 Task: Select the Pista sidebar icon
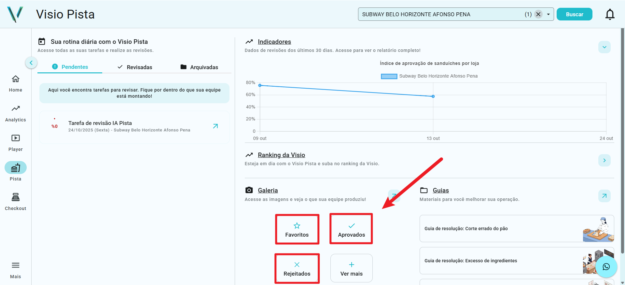pyautogui.click(x=16, y=167)
